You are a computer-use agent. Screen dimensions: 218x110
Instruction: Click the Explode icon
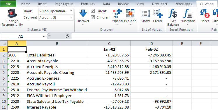tap(130, 13)
